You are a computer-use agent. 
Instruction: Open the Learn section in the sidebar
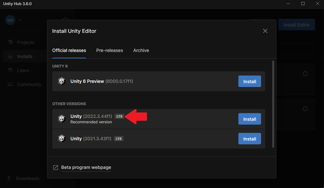[x=23, y=70]
